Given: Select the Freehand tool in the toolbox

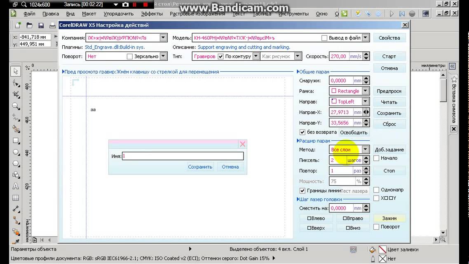Looking at the screenshot, I should (16, 117).
